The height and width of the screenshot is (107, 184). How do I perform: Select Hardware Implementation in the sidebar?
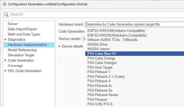27,45
